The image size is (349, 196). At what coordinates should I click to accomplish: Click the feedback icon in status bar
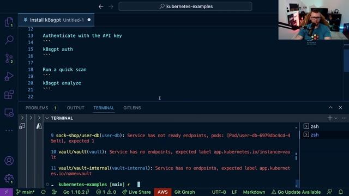(x=329, y=192)
